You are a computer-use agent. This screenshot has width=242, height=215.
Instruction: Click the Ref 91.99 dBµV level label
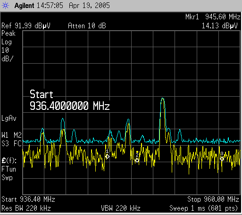(26, 26)
